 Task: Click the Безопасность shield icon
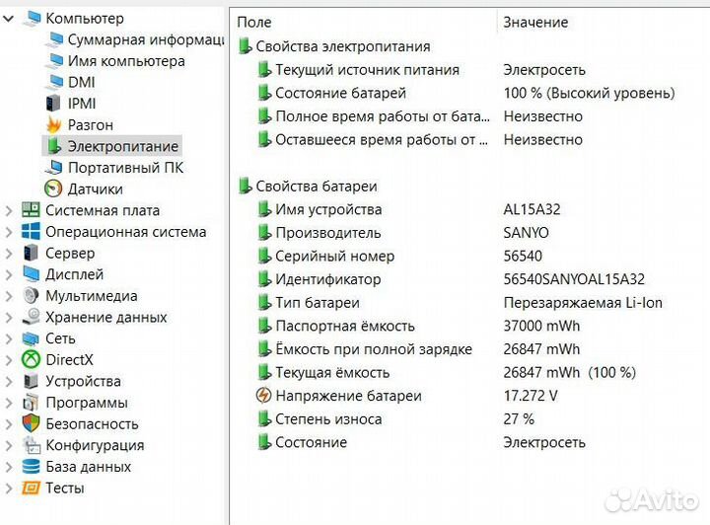[x=31, y=423]
